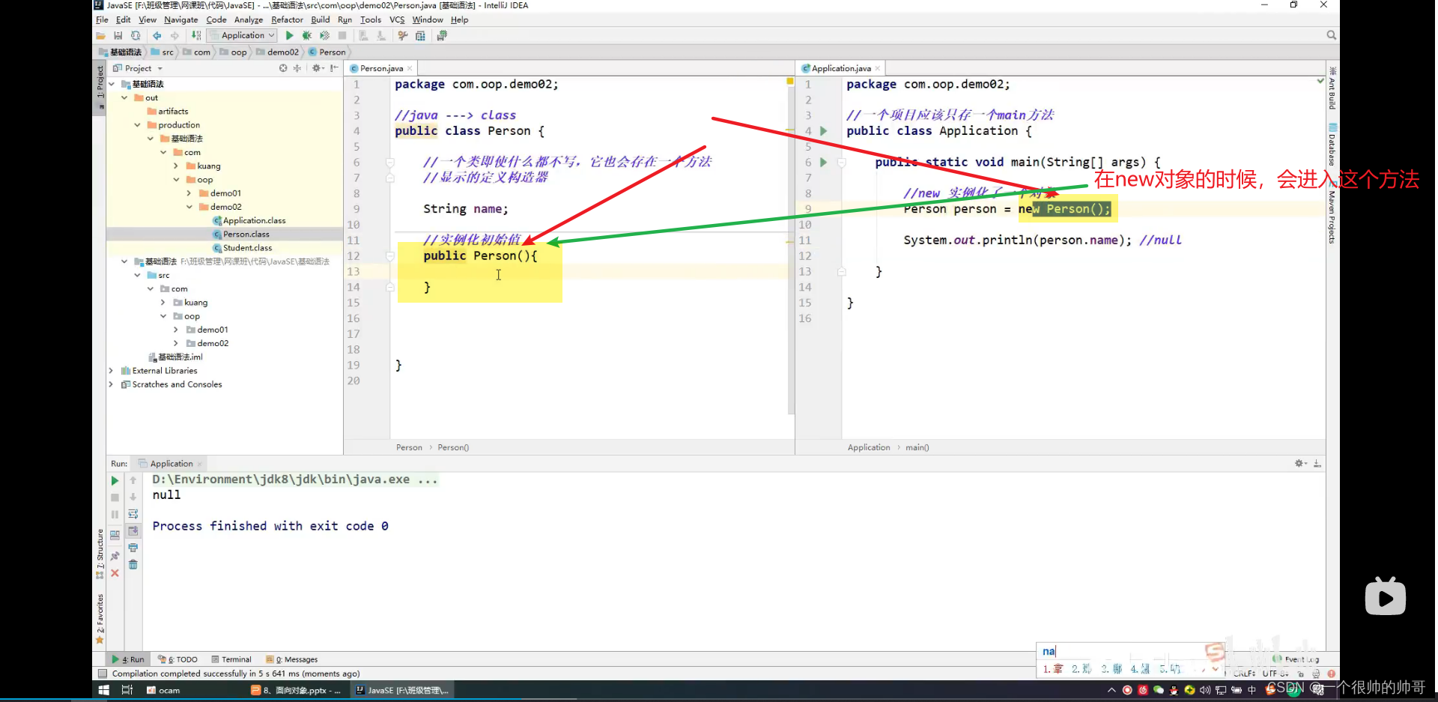Collapse the src folder
The image size is (1438, 702).
coord(138,275)
